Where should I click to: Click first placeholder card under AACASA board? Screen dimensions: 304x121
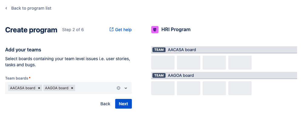tap(163, 63)
